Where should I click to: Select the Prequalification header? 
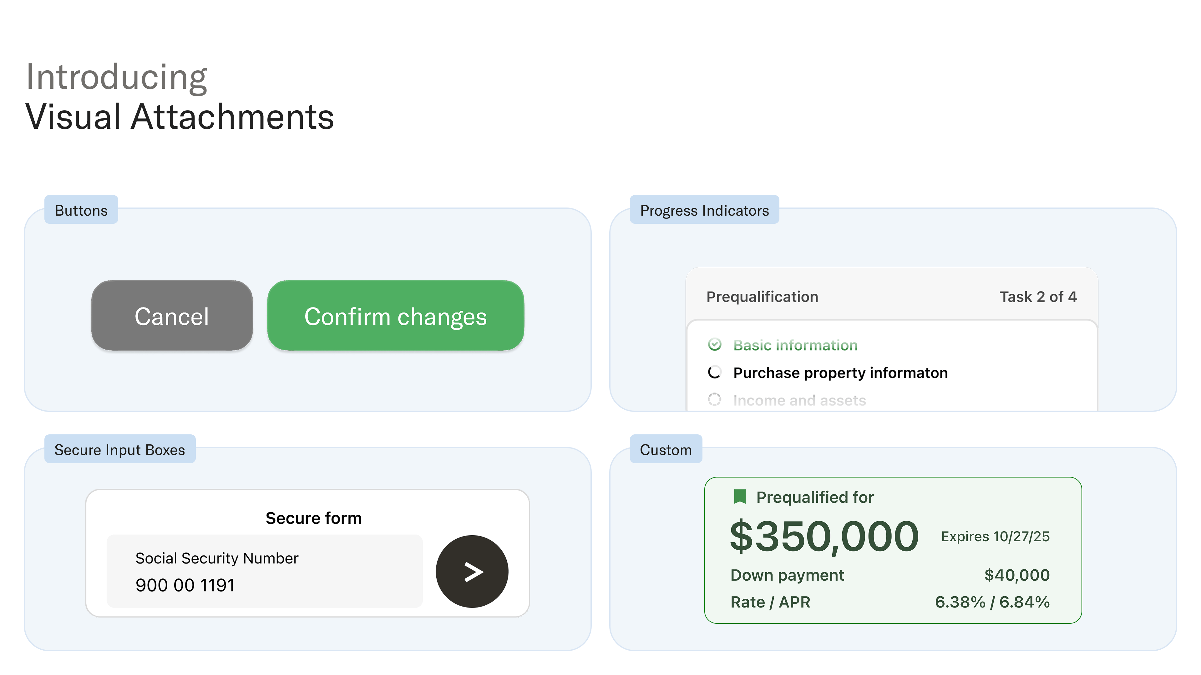763,296
